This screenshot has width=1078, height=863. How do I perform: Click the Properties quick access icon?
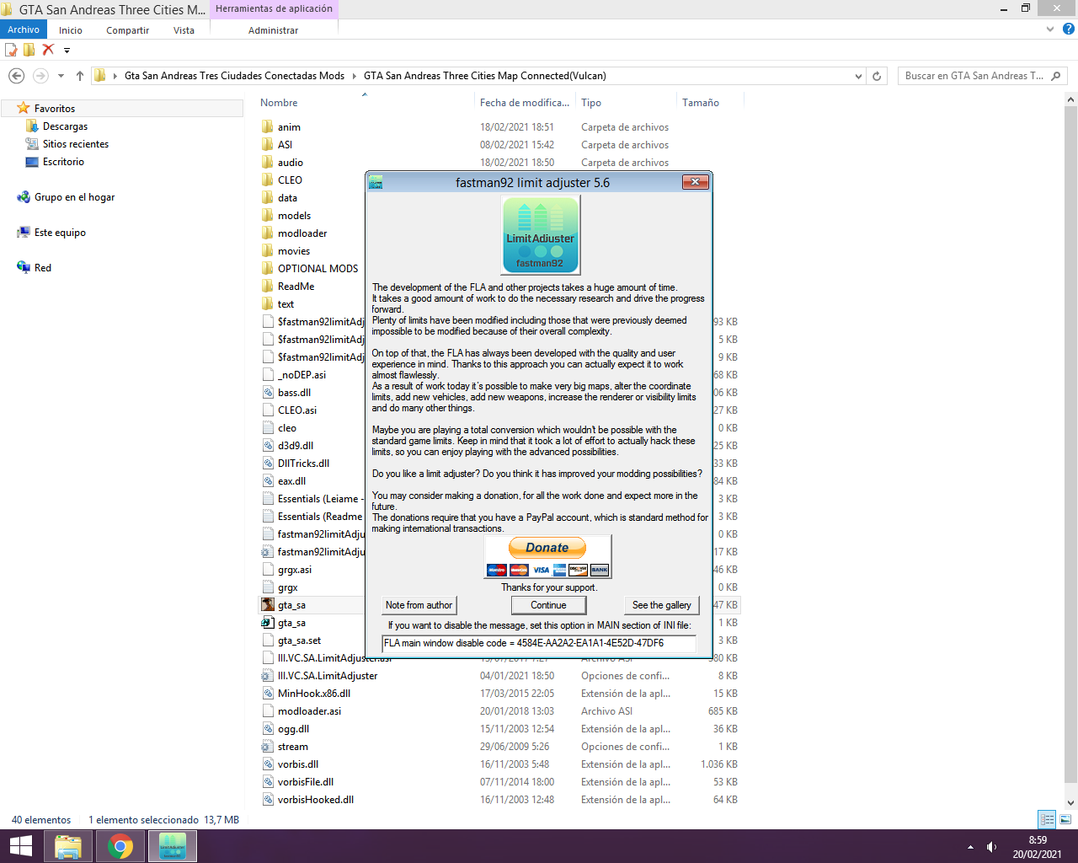[x=12, y=50]
